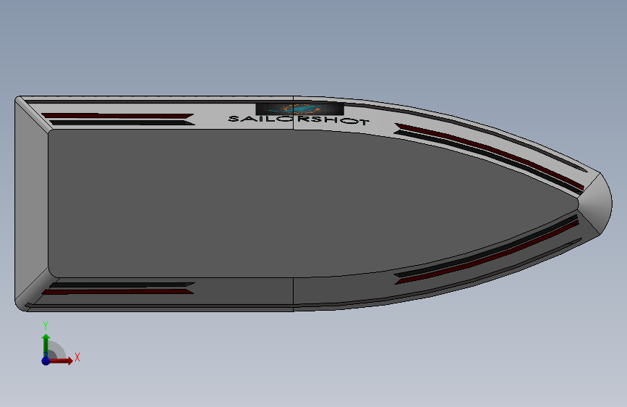Screen dimensions: 627x407
Task: Pick the black stripe above lower stern red stripe
Action: click(x=122, y=285)
